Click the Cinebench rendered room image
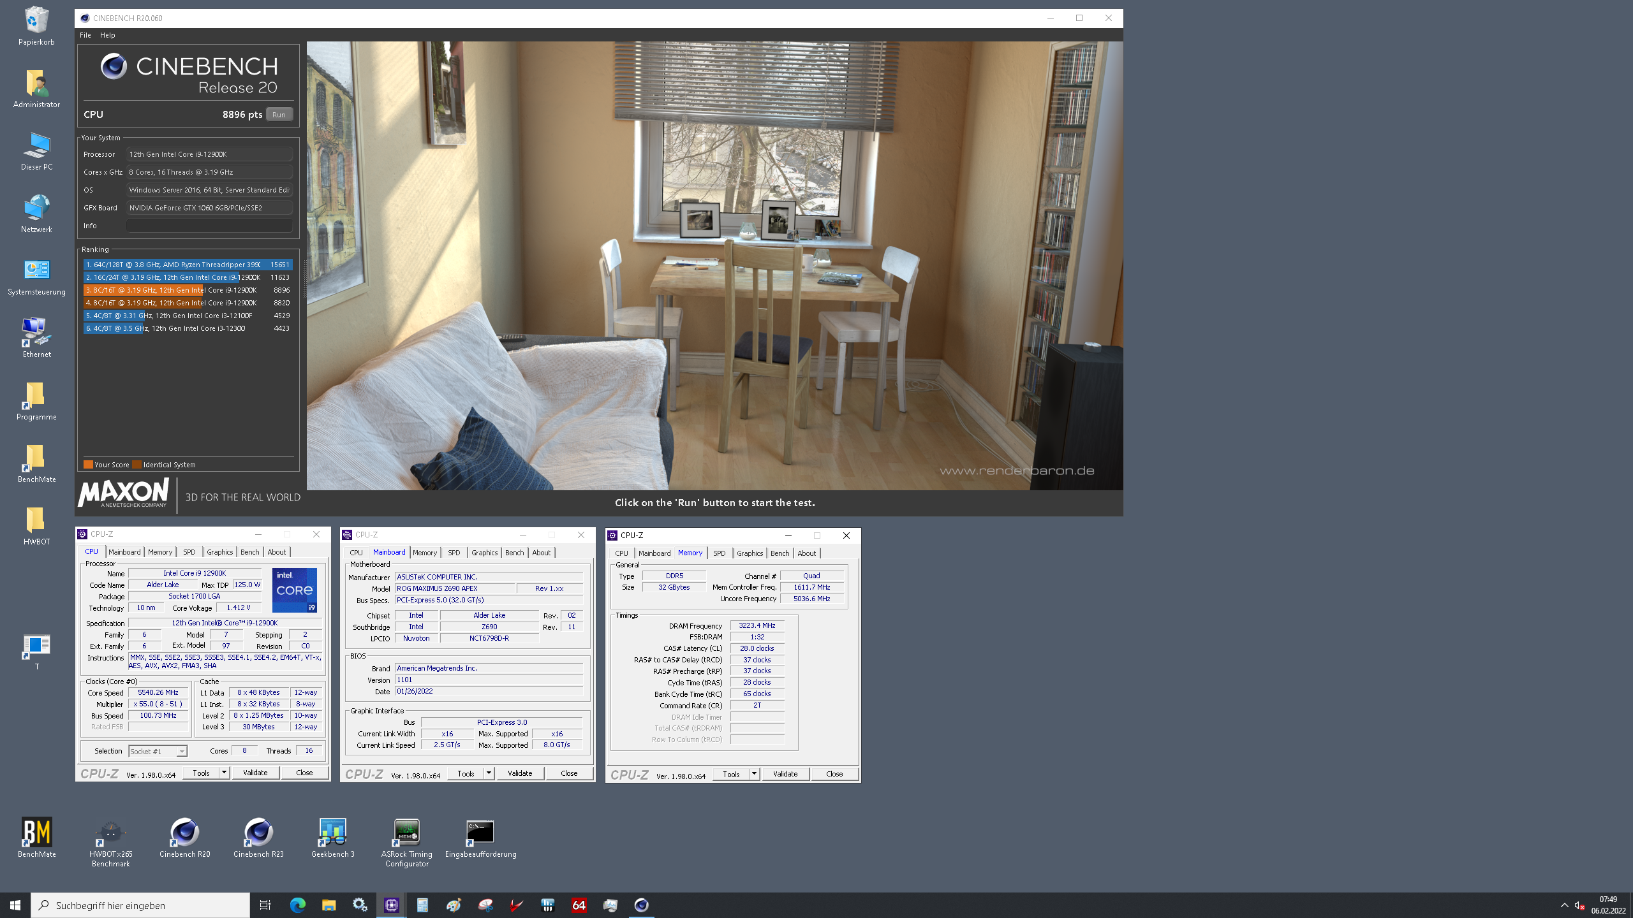 click(714, 266)
